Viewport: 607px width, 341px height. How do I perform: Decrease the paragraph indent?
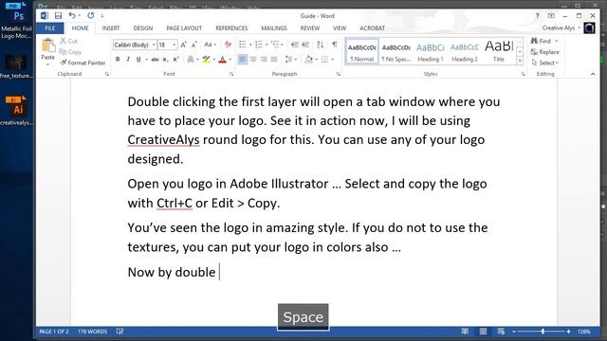[x=295, y=45]
